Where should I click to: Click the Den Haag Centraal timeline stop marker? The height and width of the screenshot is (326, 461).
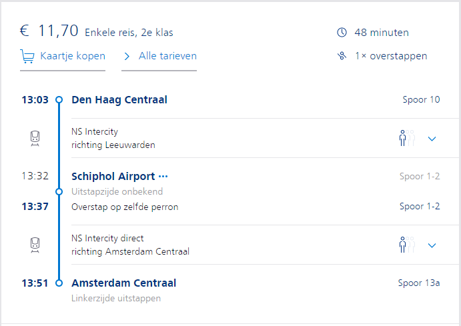[x=59, y=100]
